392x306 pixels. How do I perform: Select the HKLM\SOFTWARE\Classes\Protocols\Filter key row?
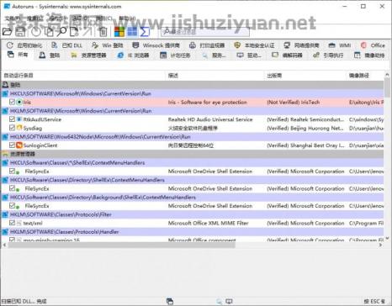(193, 214)
